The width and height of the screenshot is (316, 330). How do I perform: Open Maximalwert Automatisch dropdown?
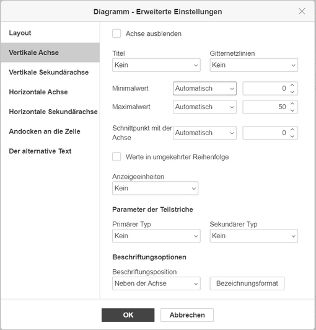(x=204, y=107)
